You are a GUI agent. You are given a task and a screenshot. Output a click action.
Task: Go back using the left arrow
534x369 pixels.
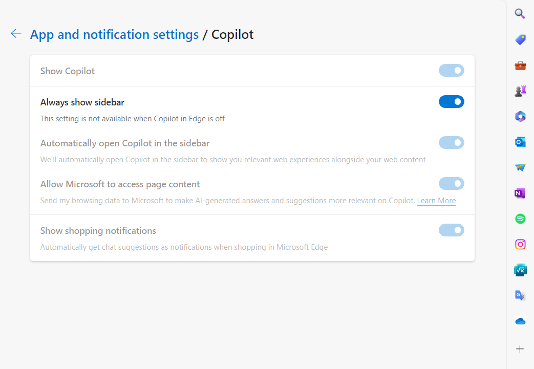click(16, 34)
